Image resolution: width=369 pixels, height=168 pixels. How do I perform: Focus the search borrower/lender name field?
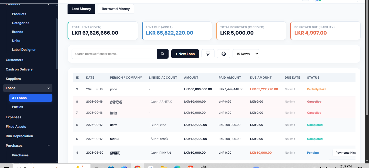coord(114,54)
